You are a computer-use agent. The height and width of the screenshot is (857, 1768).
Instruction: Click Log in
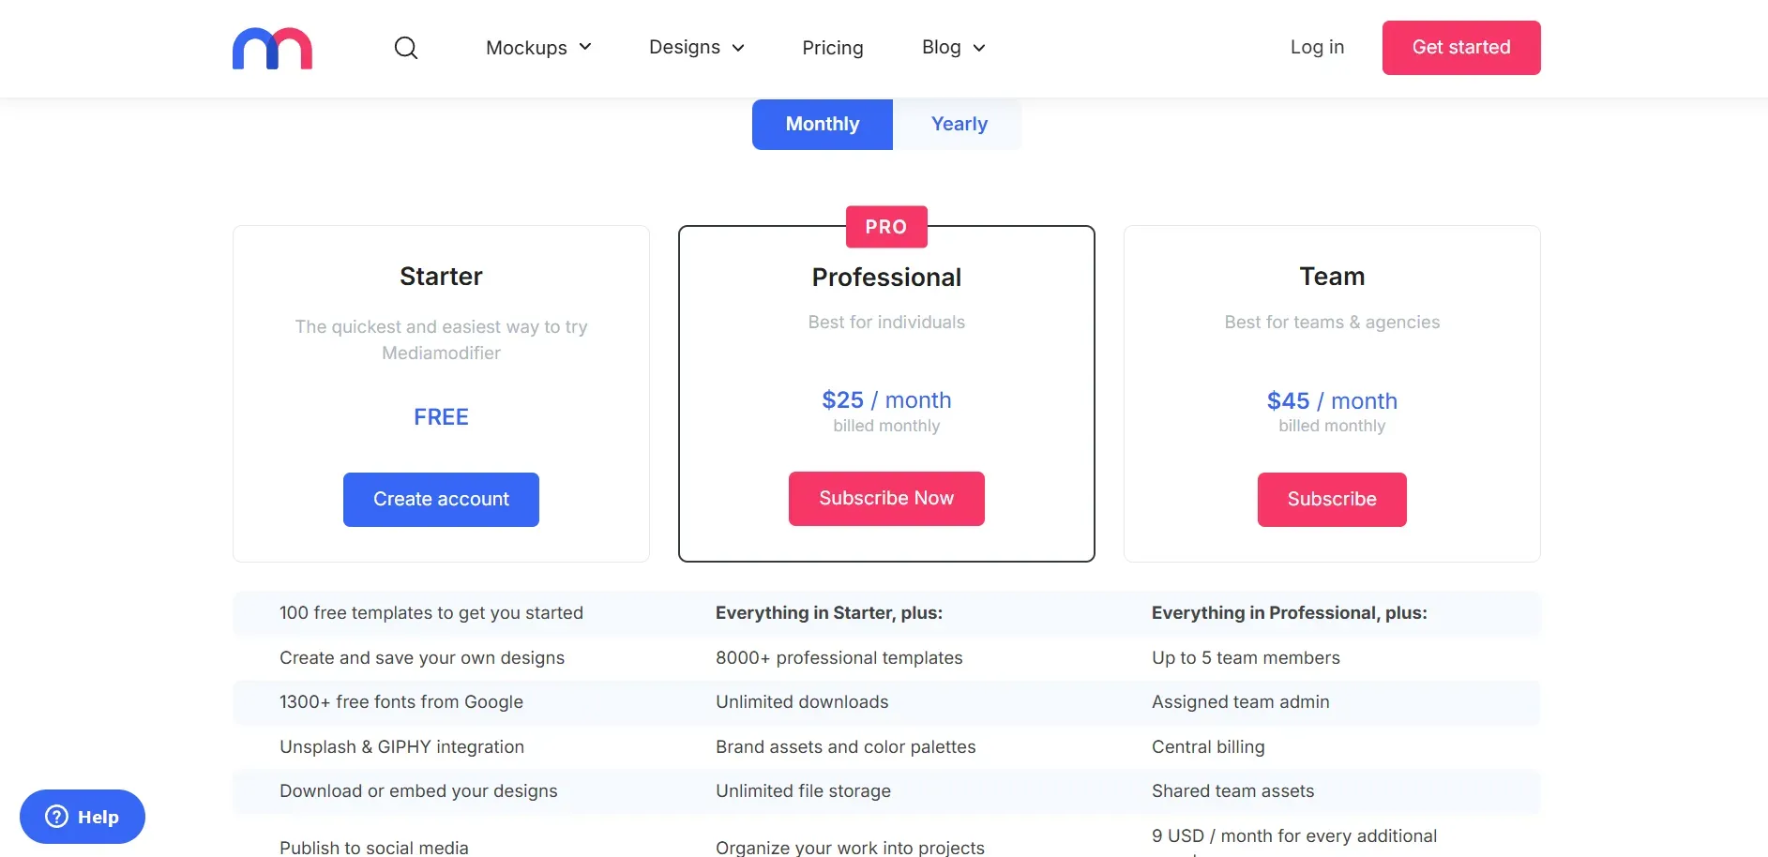[x=1317, y=47]
